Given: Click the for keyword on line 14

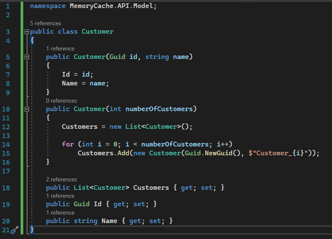Looking at the screenshot, I should pyautogui.click(x=68, y=144).
